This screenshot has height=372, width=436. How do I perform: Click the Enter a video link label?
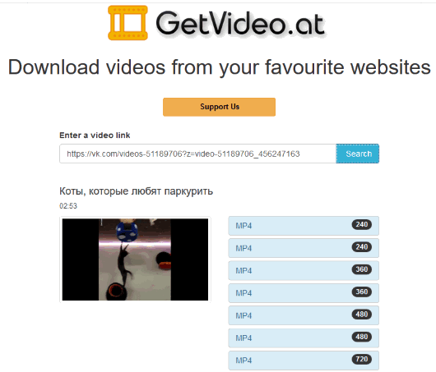(x=95, y=135)
